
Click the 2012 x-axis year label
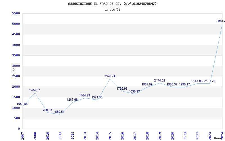(73, 136)
